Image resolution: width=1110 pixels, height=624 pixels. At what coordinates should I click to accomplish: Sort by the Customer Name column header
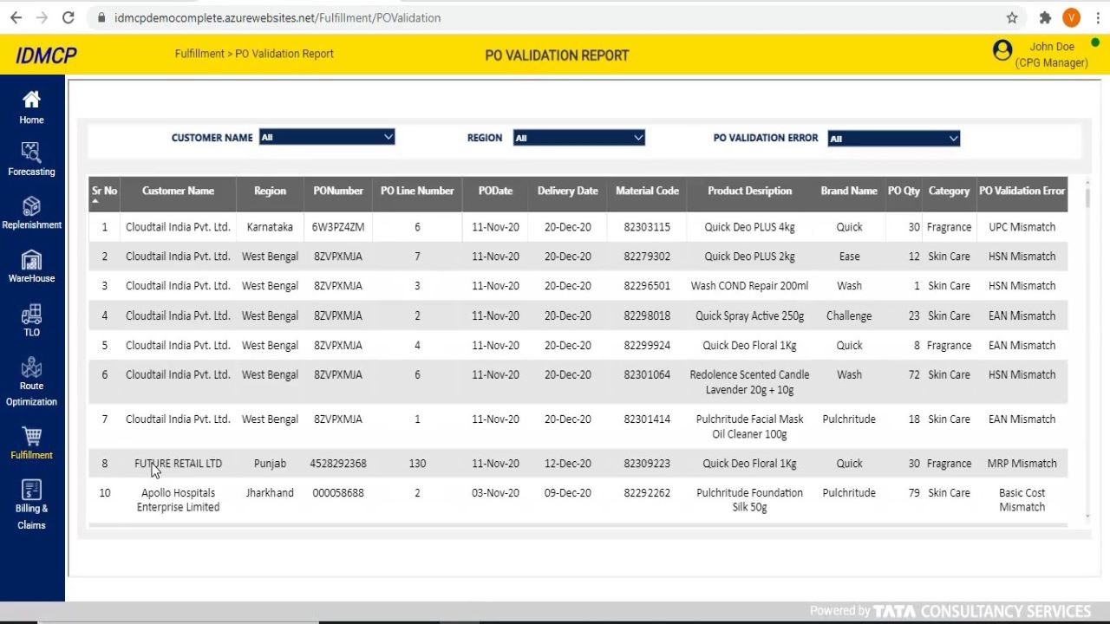click(x=178, y=191)
